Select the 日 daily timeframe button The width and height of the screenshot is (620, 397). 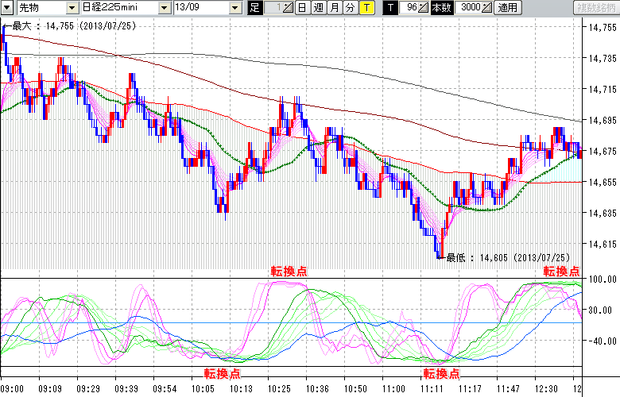click(301, 8)
